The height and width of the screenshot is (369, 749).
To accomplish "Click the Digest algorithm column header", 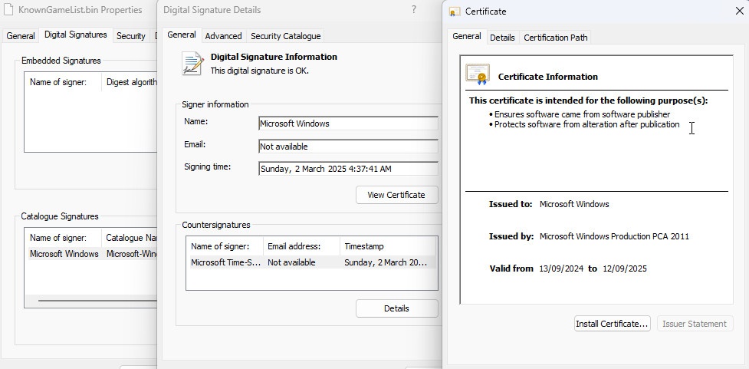I will (130, 82).
